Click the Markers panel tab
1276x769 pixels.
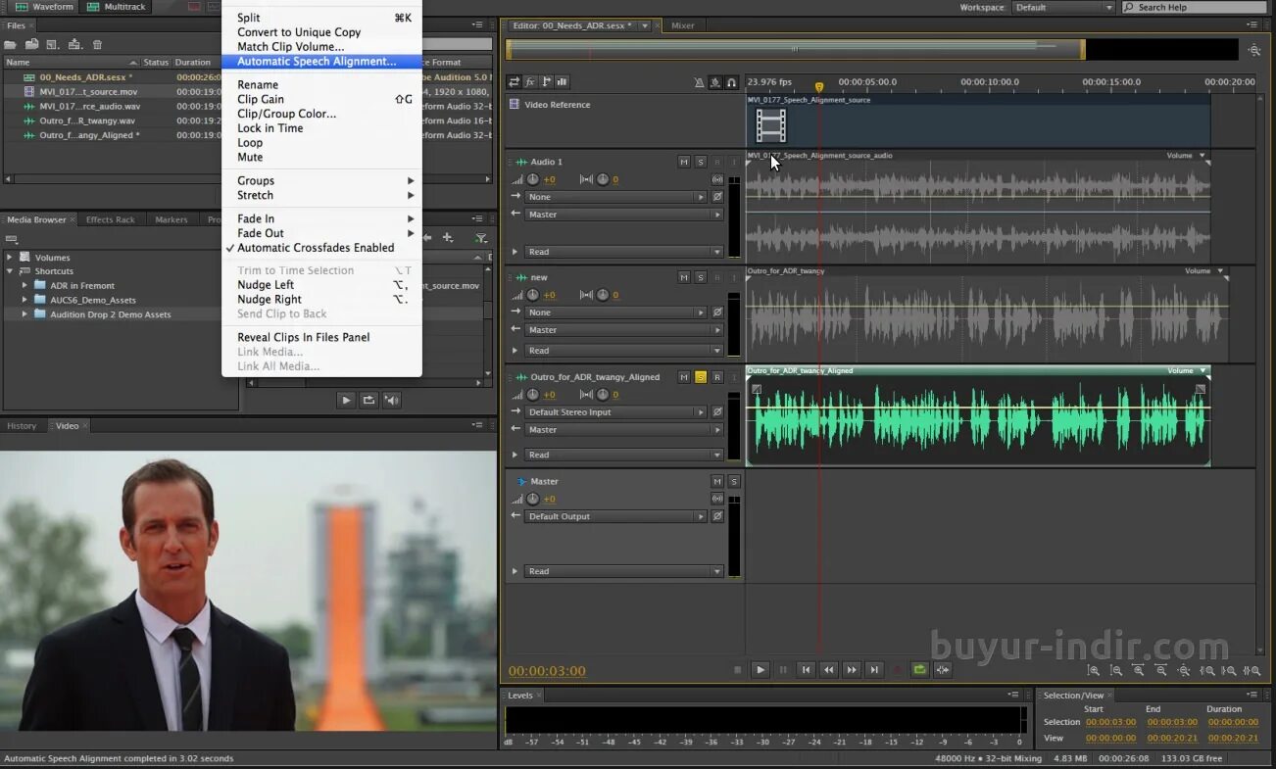click(172, 219)
